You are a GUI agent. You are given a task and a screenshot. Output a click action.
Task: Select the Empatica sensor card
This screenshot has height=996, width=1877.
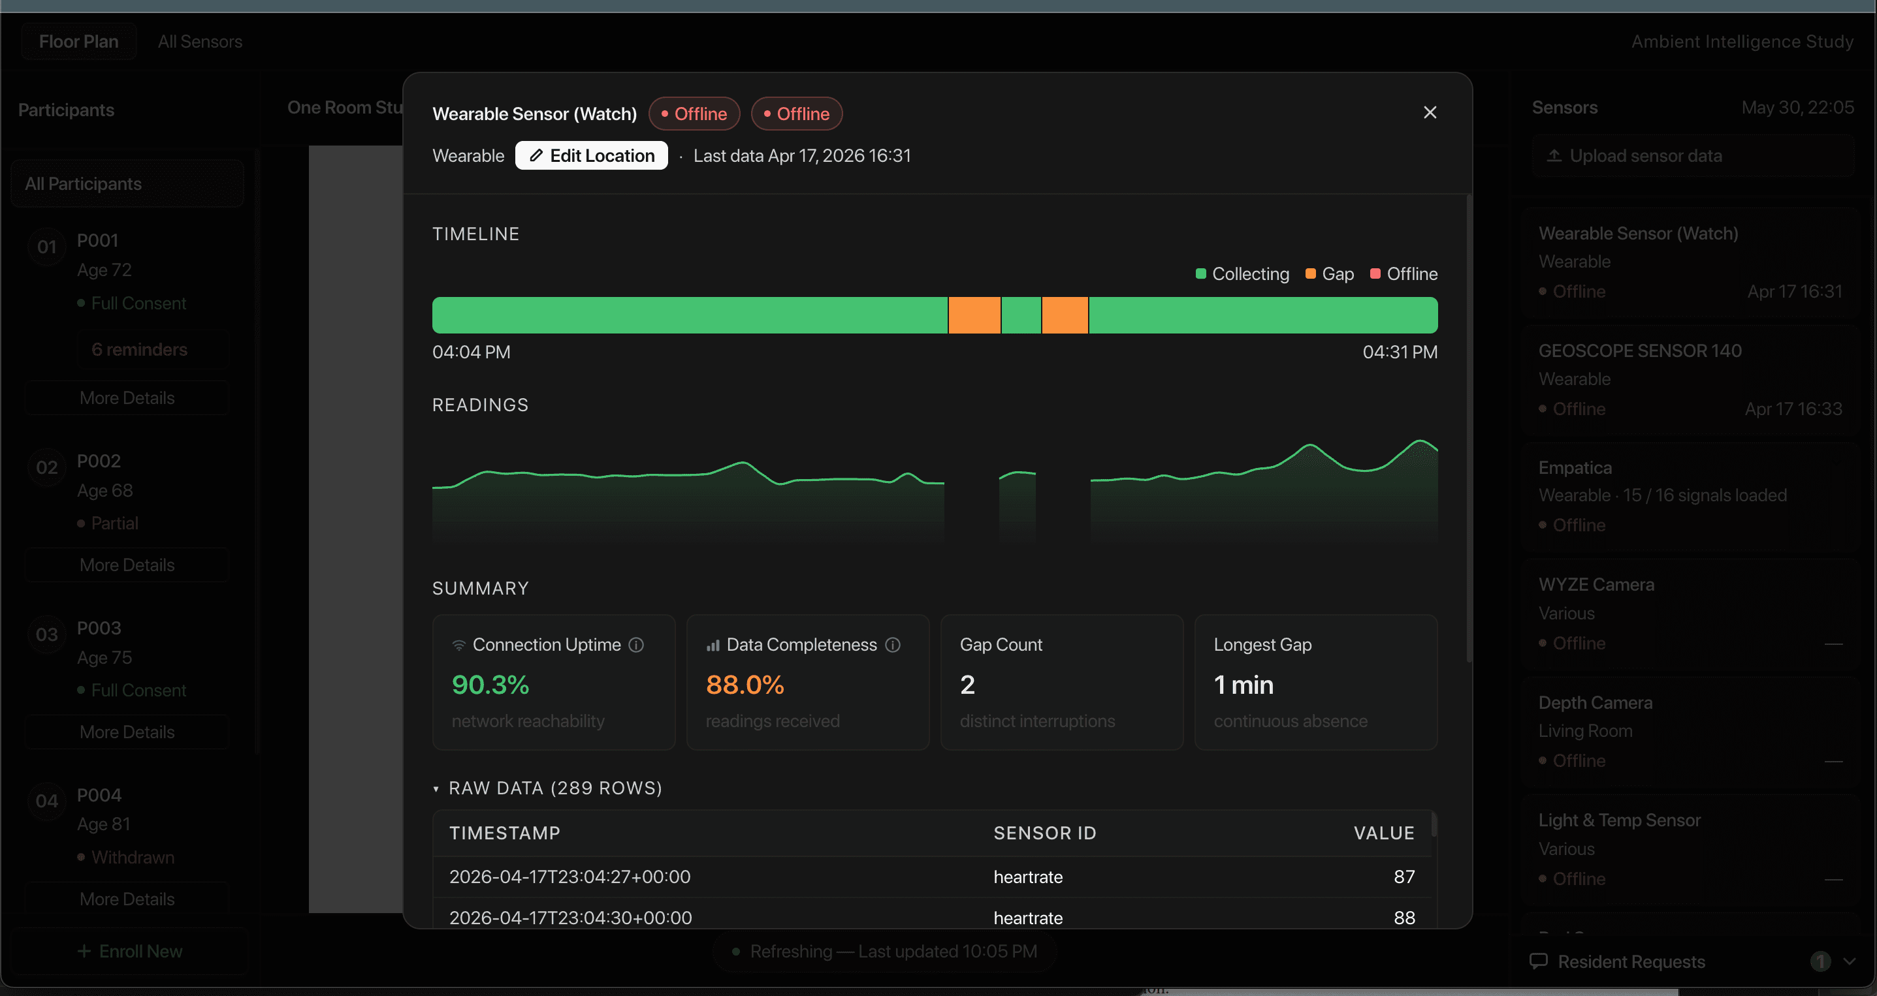(x=1690, y=497)
